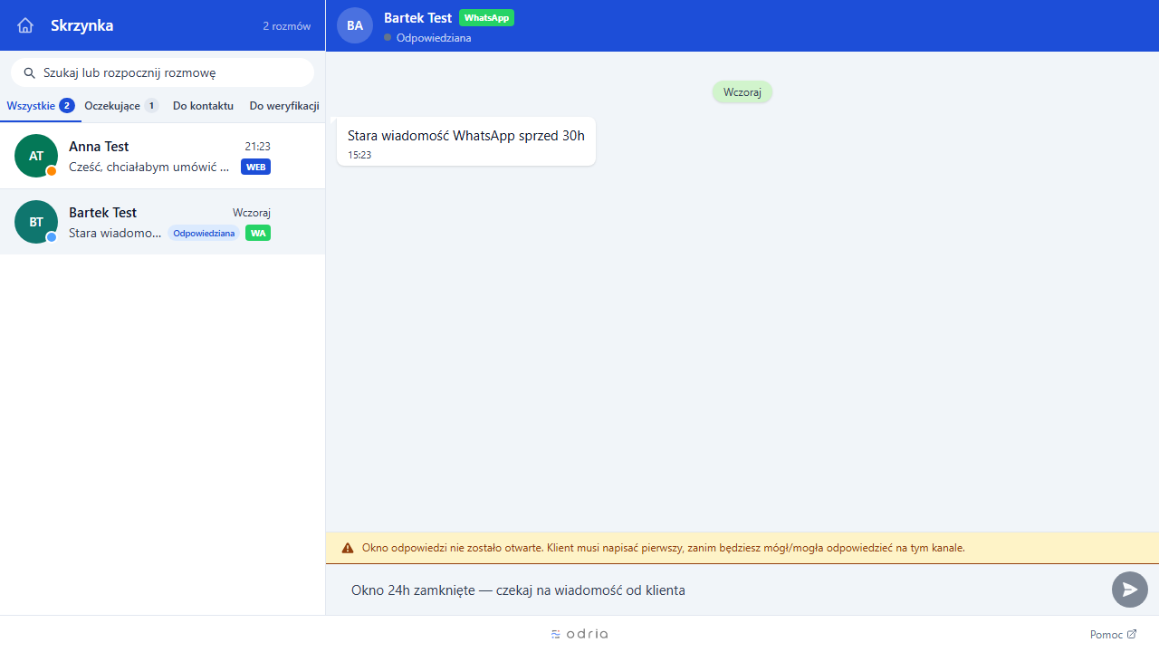Open conversation with Anna Test
This screenshot has height=652, width=1159.
pyautogui.click(x=162, y=156)
